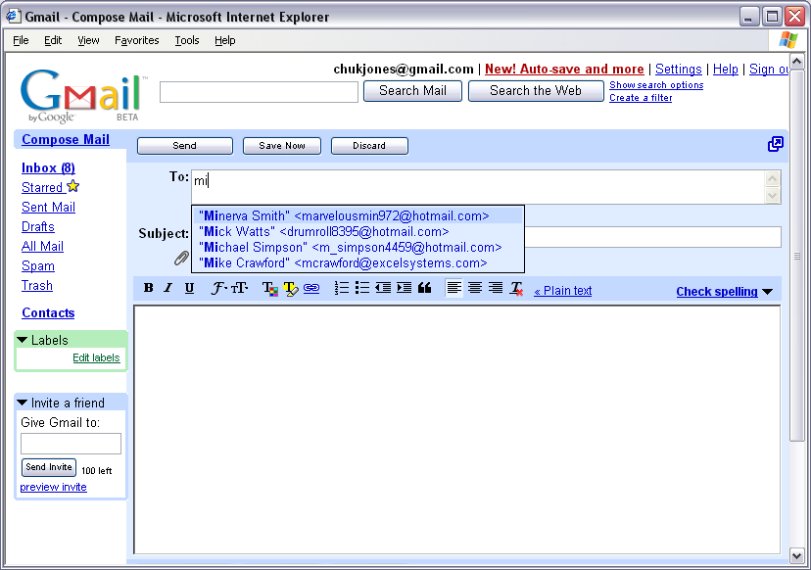Image resolution: width=811 pixels, height=570 pixels.
Task: Click inside the message body area
Action: pos(456,430)
